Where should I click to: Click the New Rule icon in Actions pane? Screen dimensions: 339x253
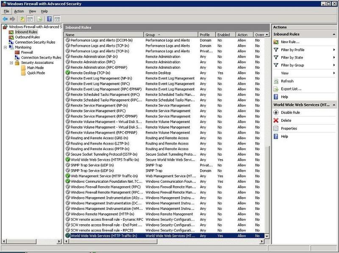(x=276, y=42)
